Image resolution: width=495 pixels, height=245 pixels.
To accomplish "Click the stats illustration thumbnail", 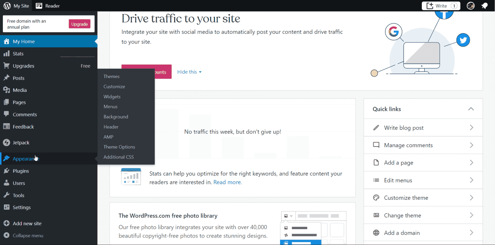I will point(131,177).
